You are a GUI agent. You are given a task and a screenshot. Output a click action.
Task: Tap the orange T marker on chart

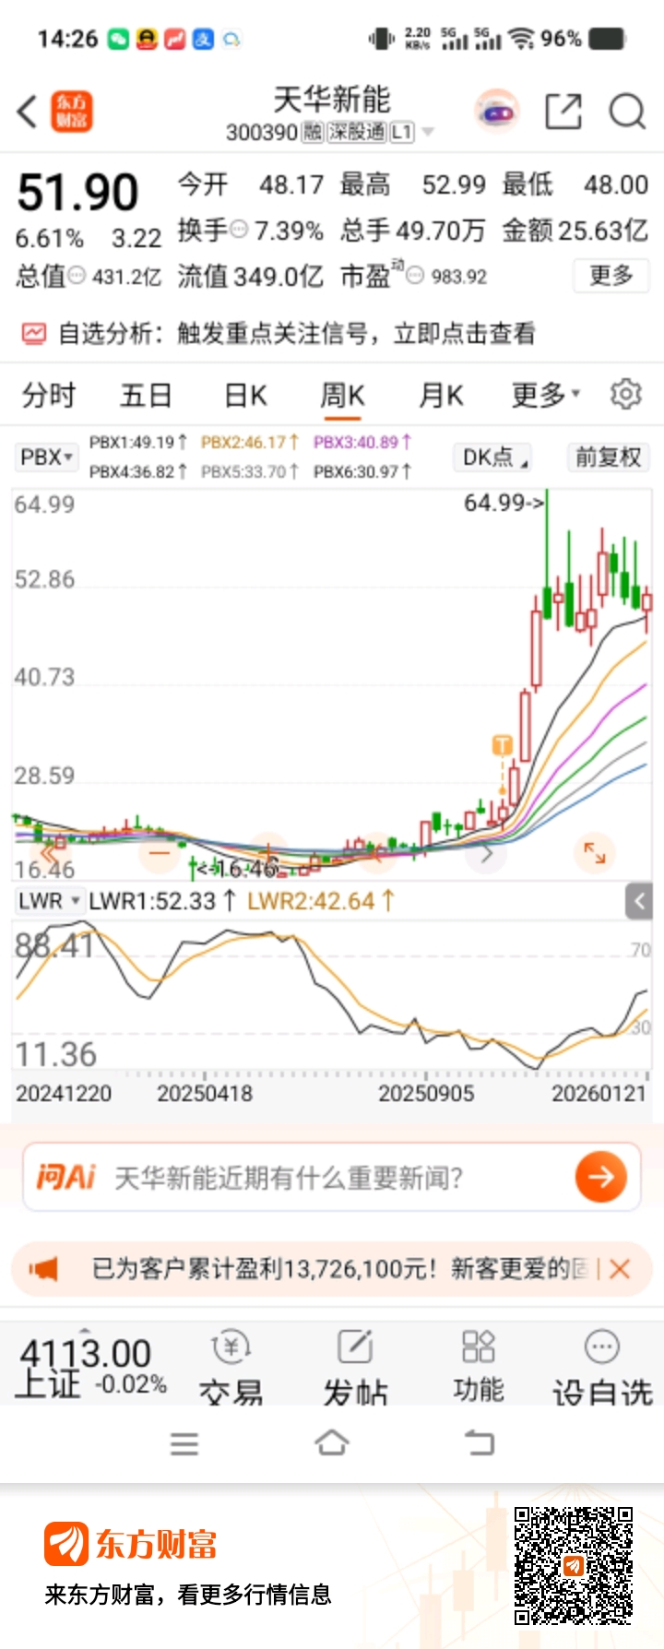503,744
